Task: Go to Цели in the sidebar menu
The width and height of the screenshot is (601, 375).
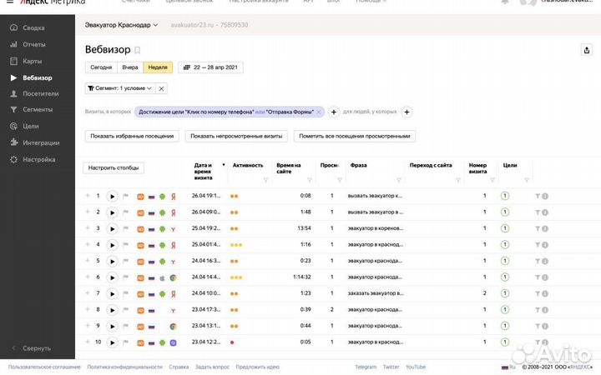Action: point(30,126)
